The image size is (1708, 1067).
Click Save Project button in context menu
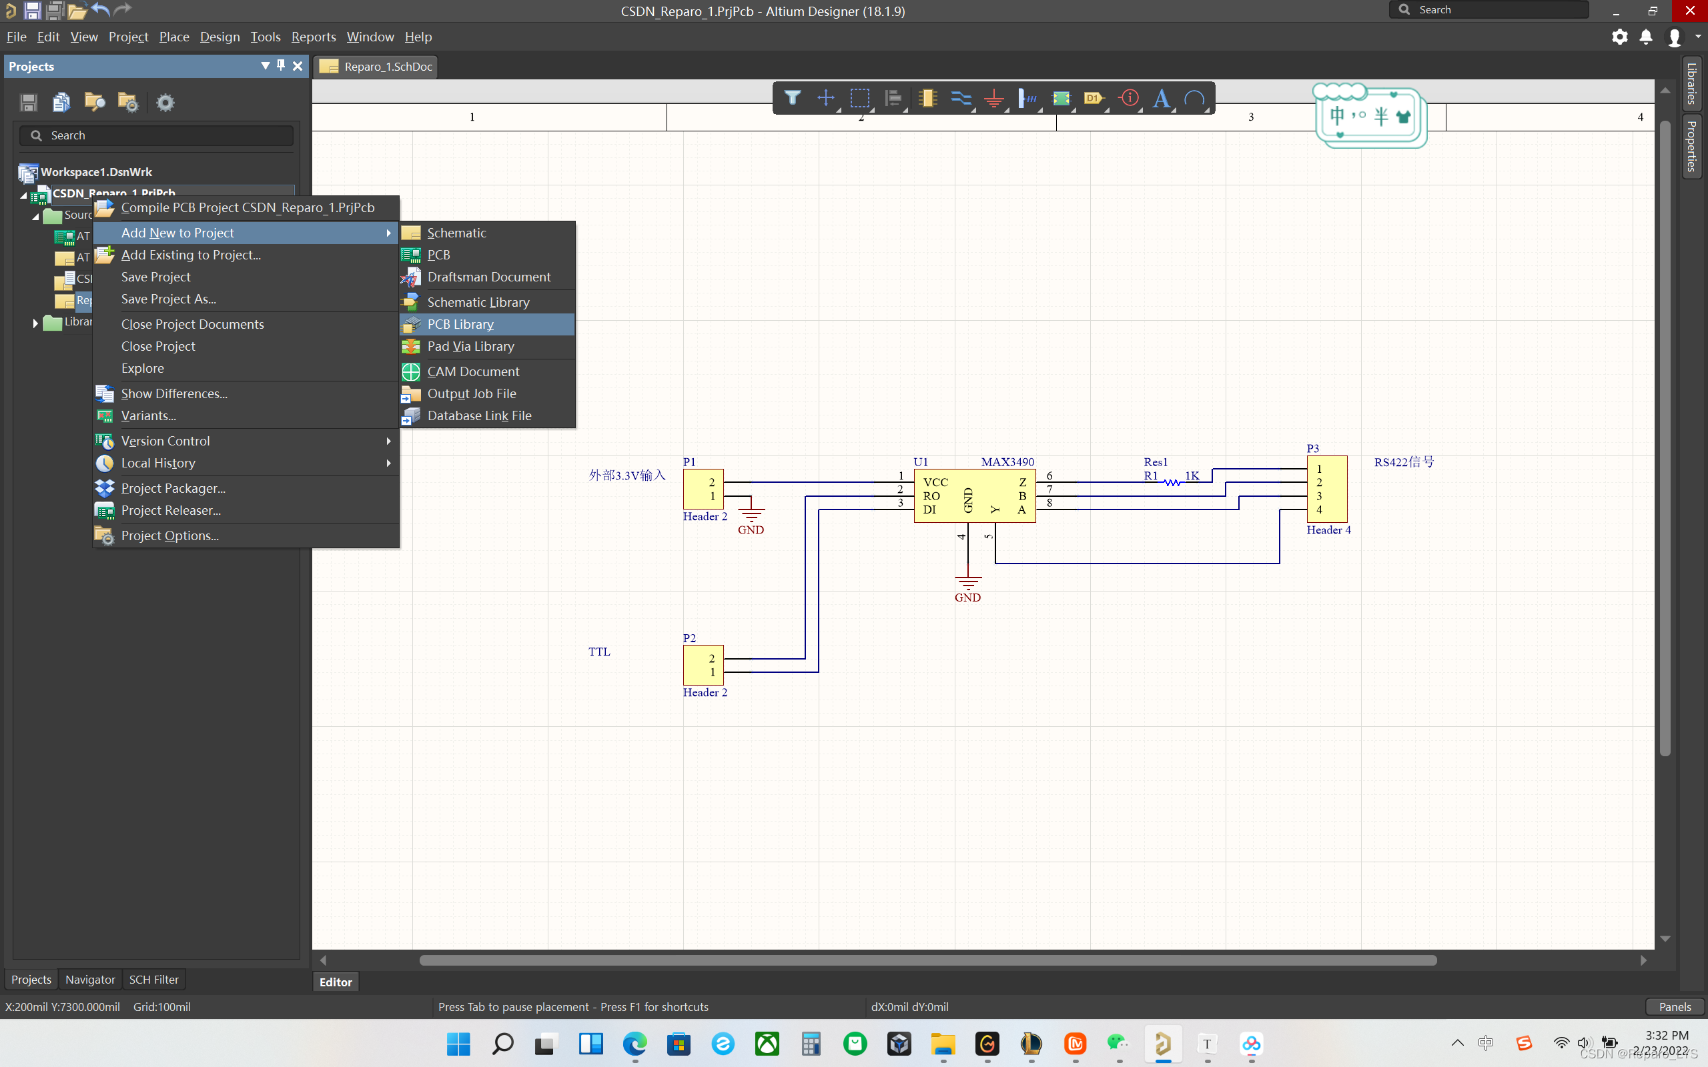click(x=155, y=277)
